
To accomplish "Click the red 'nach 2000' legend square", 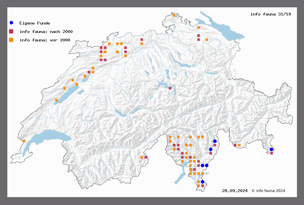I will (11, 31).
